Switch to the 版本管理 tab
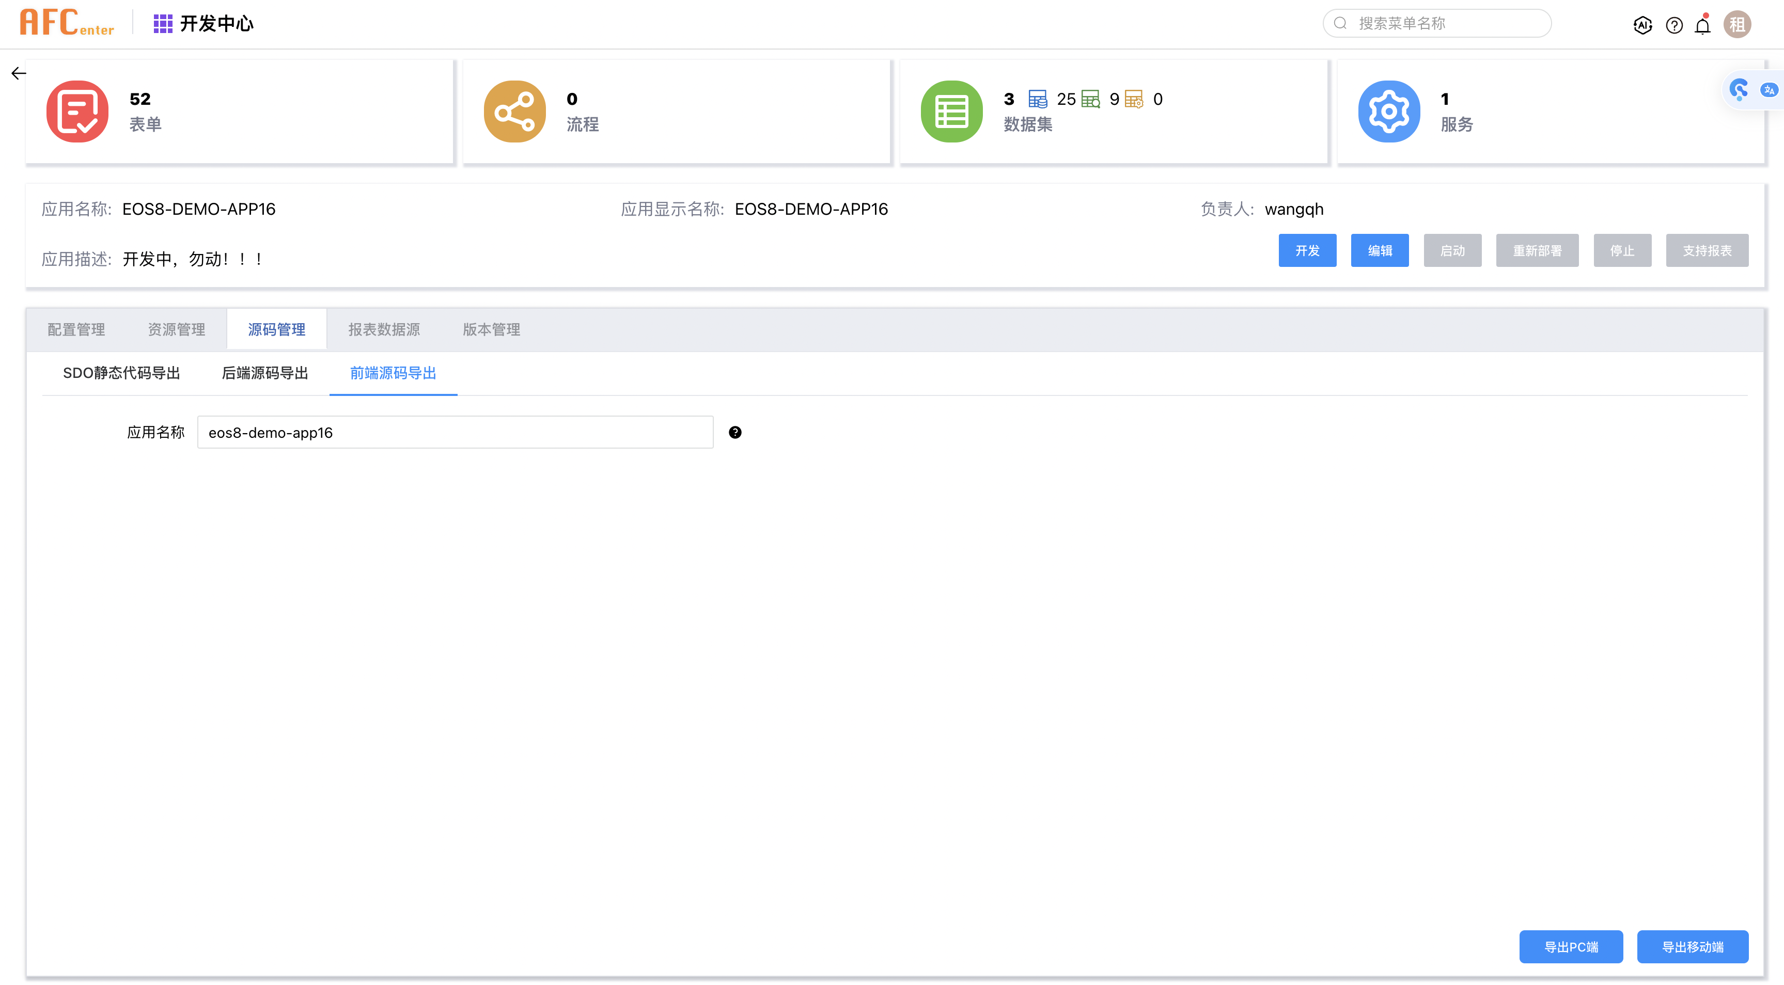 (491, 329)
